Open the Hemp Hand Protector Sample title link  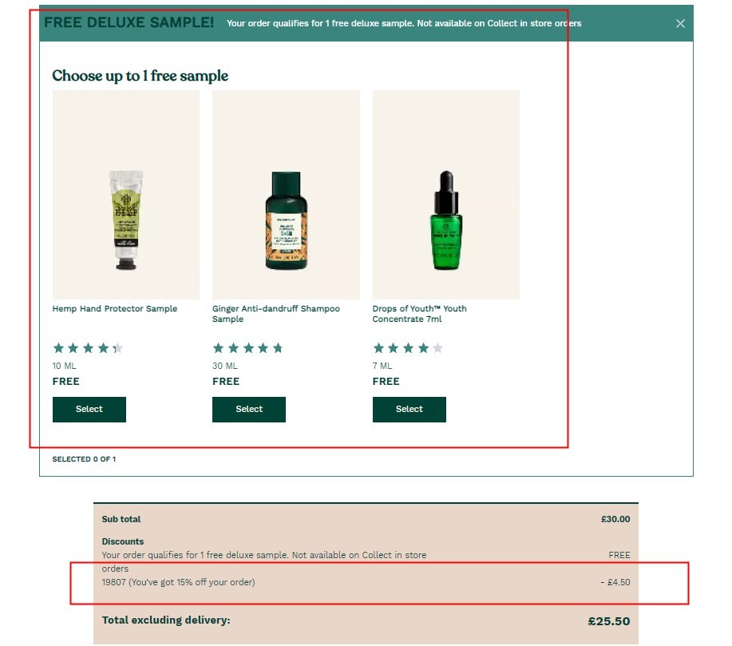click(115, 309)
